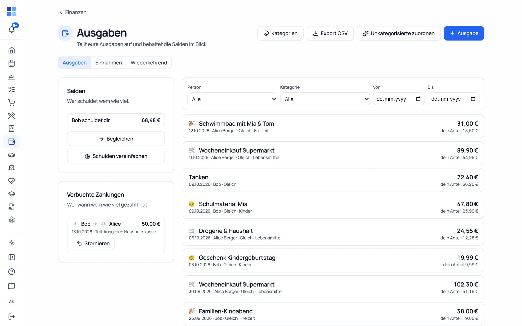Open contacts book icon in sidebar
The width and height of the screenshot is (522, 326).
(11, 129)
